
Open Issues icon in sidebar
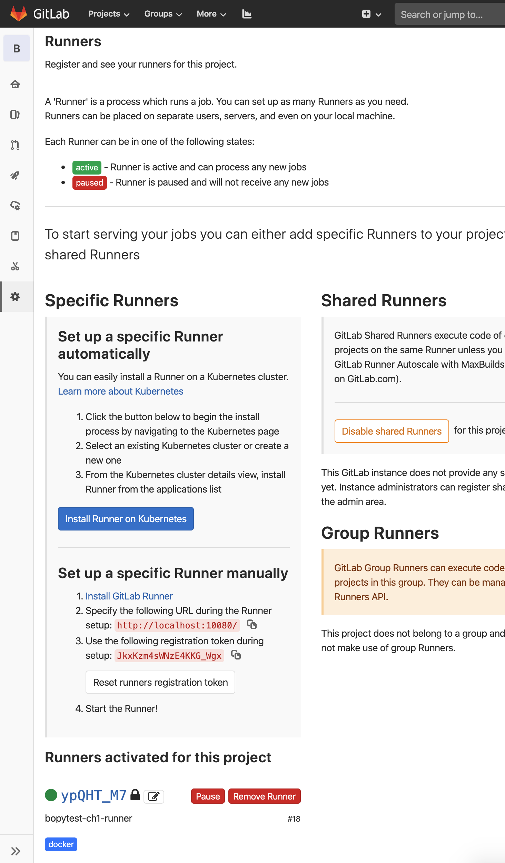point(15,115)
